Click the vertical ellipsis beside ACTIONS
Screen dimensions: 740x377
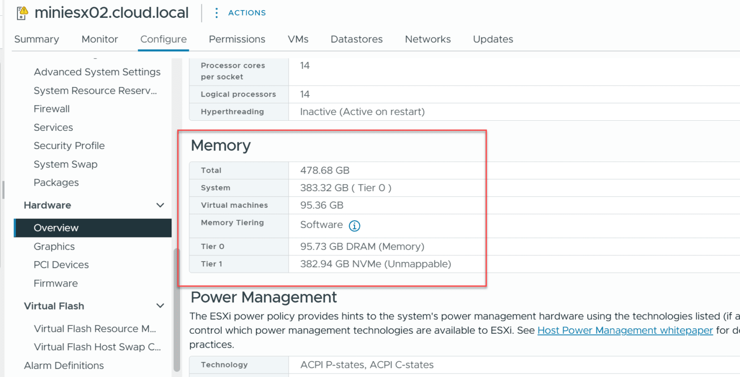point(216,13)
